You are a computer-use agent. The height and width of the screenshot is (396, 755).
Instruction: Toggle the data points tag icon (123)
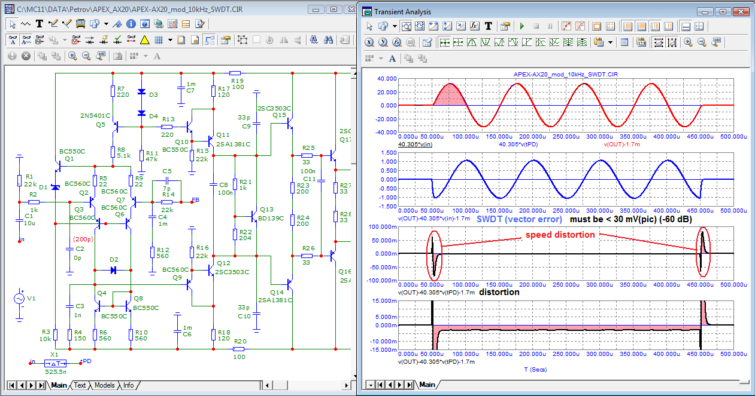[641, 42]
